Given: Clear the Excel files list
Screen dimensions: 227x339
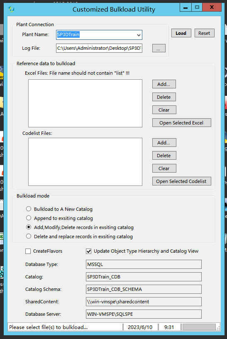Looking at the screenshot, I should point(164,110).
